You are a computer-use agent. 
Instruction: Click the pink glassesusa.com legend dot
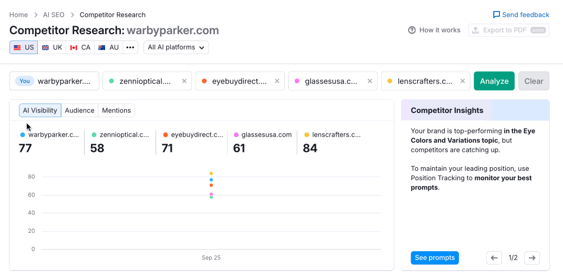tap(236, 135)
